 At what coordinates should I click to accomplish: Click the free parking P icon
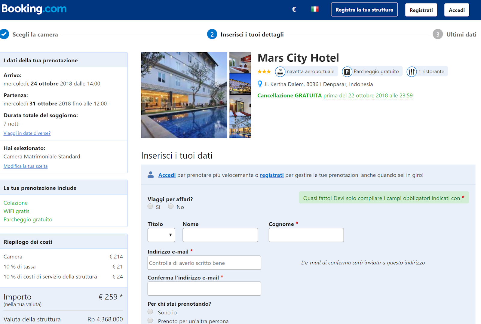(347, 72)
